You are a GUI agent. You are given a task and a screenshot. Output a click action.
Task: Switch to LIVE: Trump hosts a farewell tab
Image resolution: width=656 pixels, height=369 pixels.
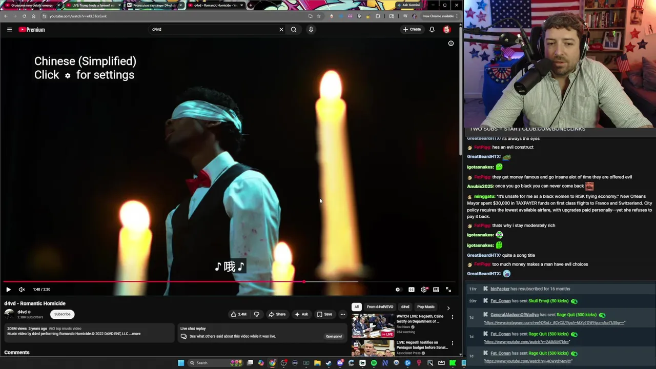92,5
